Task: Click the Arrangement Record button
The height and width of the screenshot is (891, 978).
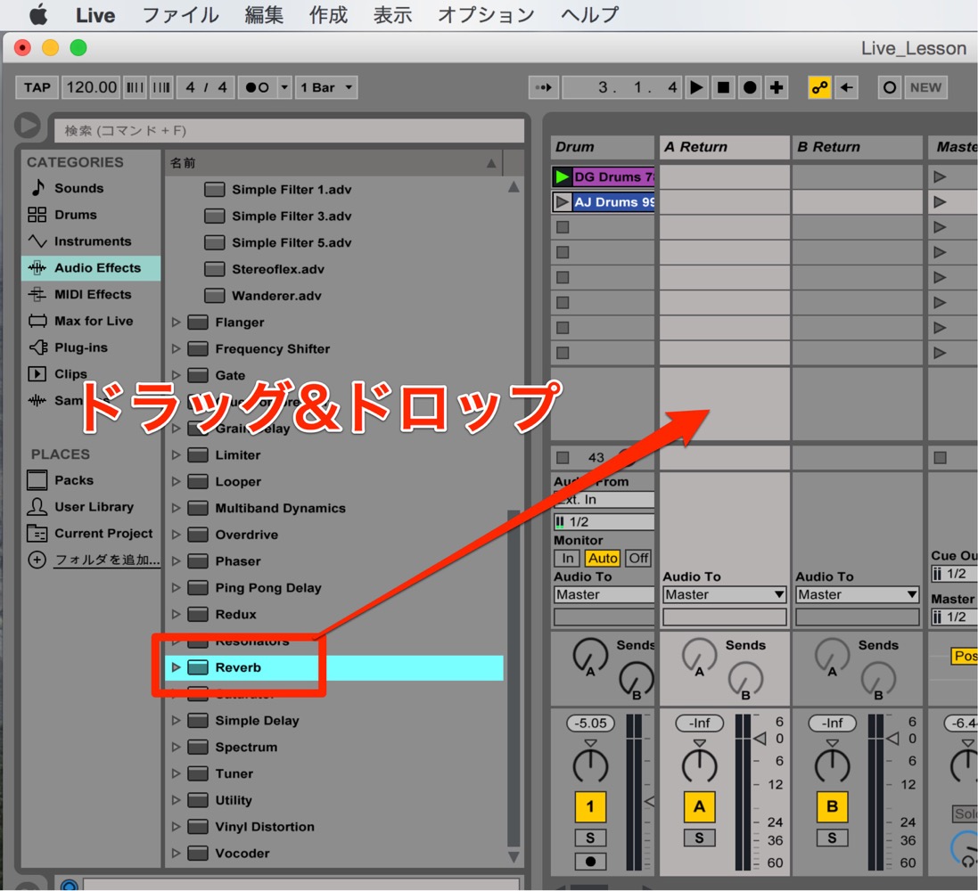Action: 751,87
